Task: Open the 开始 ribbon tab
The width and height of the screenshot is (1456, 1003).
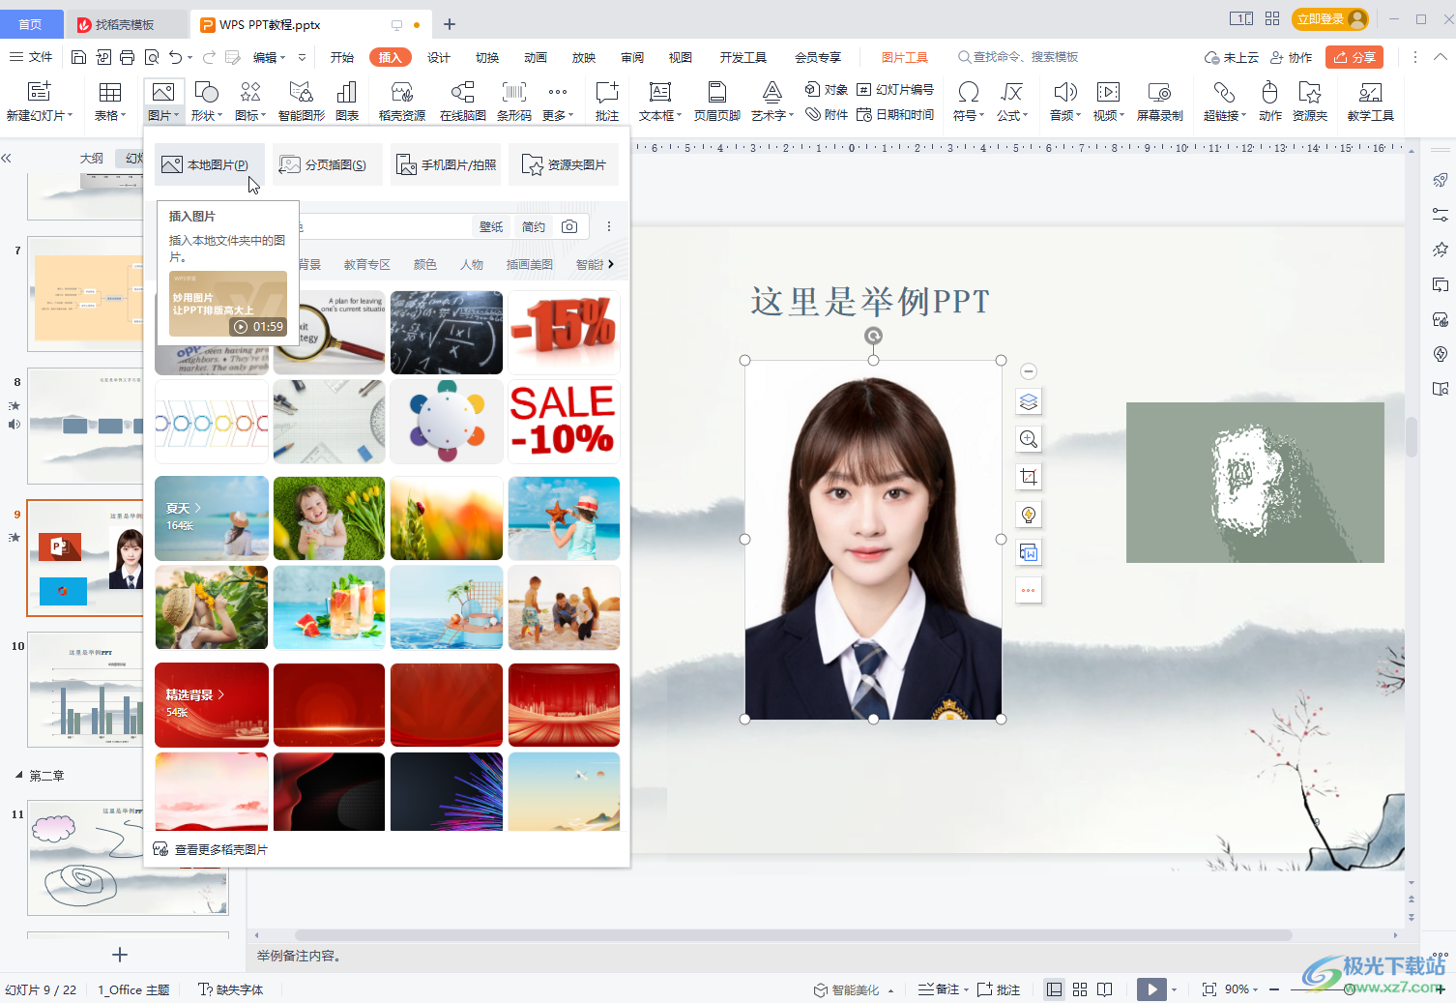Action: [x=342, y=57]
